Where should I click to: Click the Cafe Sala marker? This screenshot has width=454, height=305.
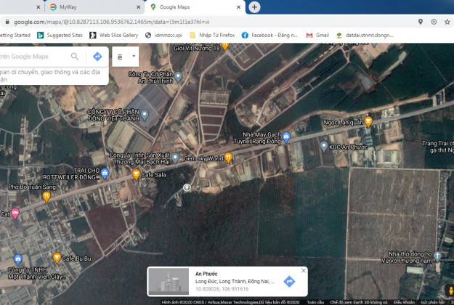click(x=136, y=174)
